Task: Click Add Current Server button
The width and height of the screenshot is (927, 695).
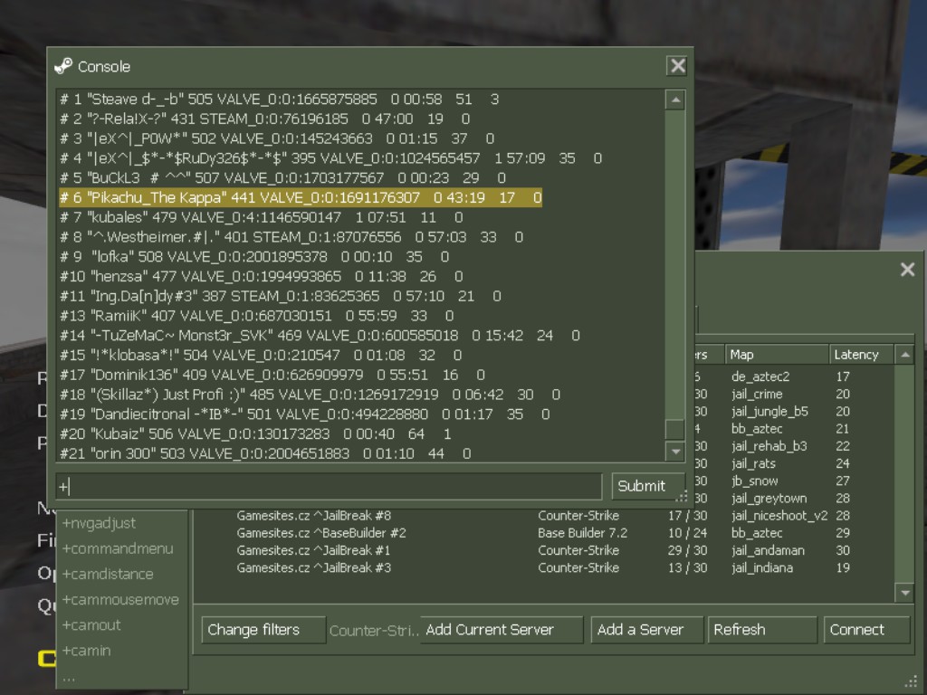Action: click(x=502, y=630)
